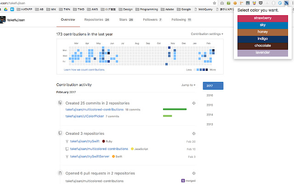Open the AWS bookmark folder
The height and width of the screenshot is (184, 294).
tap(92, 9)
